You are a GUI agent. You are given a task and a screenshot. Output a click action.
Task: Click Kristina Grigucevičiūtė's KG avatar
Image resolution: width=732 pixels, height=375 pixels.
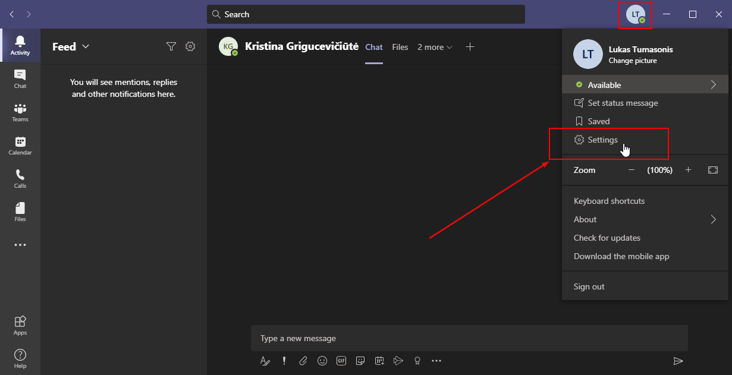228,46
